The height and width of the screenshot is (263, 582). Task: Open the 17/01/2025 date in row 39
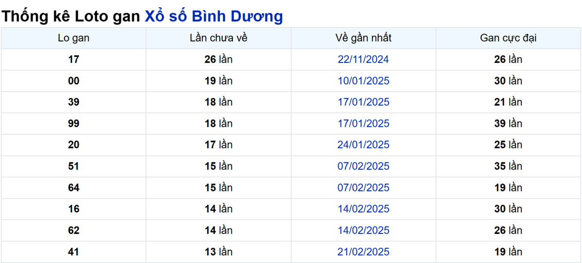(x=363, y=102)
